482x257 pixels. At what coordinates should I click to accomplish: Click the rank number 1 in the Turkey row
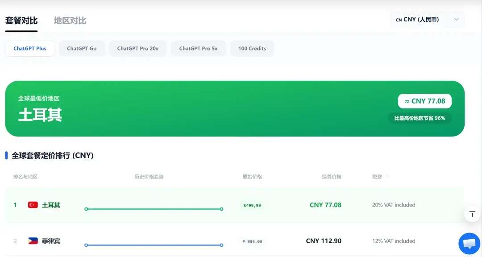click(x=15, y=205)
